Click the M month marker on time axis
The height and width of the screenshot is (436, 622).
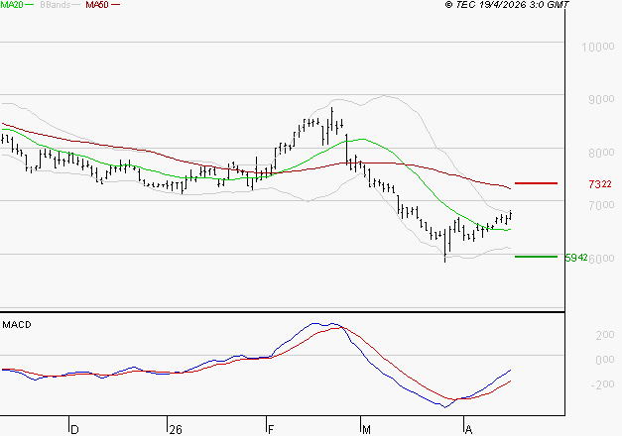click(366, 429)
